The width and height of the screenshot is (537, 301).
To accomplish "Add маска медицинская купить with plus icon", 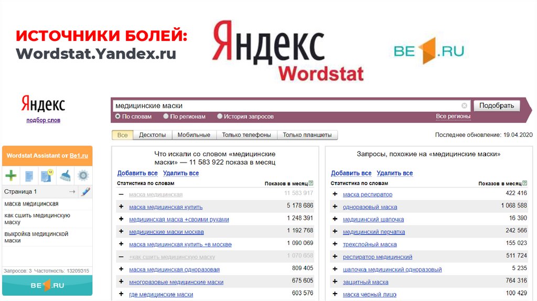I will pos(121,207).
